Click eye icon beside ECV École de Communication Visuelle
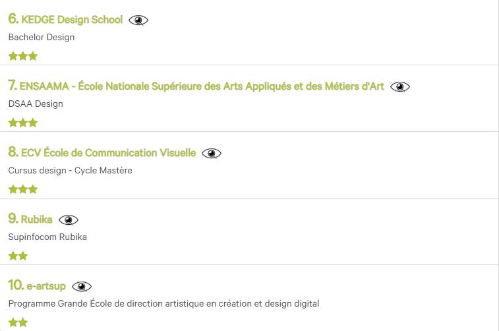Screen dimensions: 499x331 pos(212,154)
